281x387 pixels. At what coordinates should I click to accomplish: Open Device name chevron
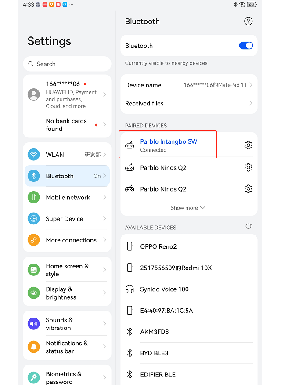(251, 85)
